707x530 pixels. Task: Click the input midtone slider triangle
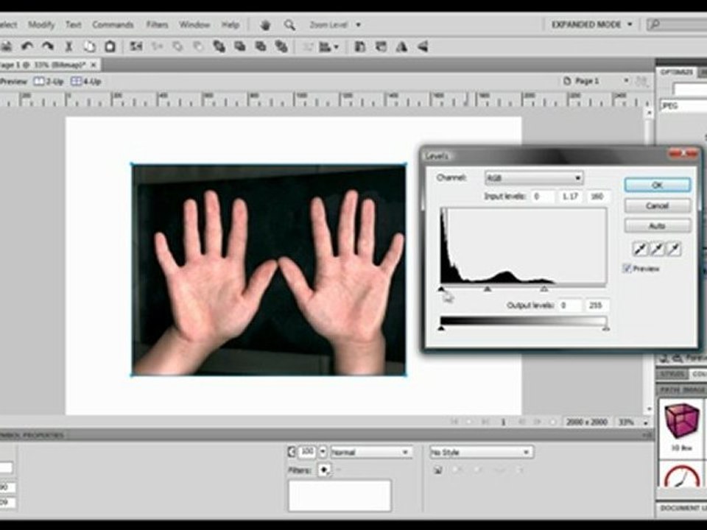pyautogui.click(x=488, y=289)
